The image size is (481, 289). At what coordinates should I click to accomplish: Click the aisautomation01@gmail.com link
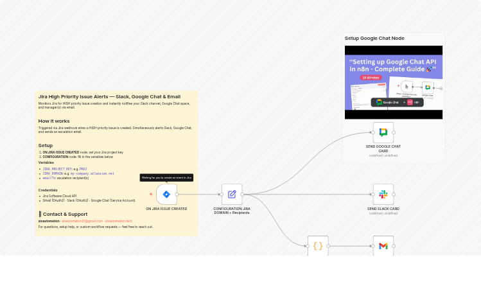(82, 221)
